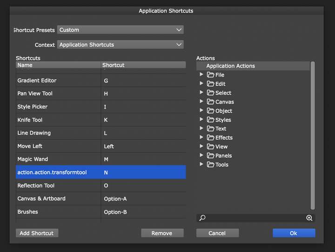
Task: Click the Canvas folder icon
Action: pos(210,102)
